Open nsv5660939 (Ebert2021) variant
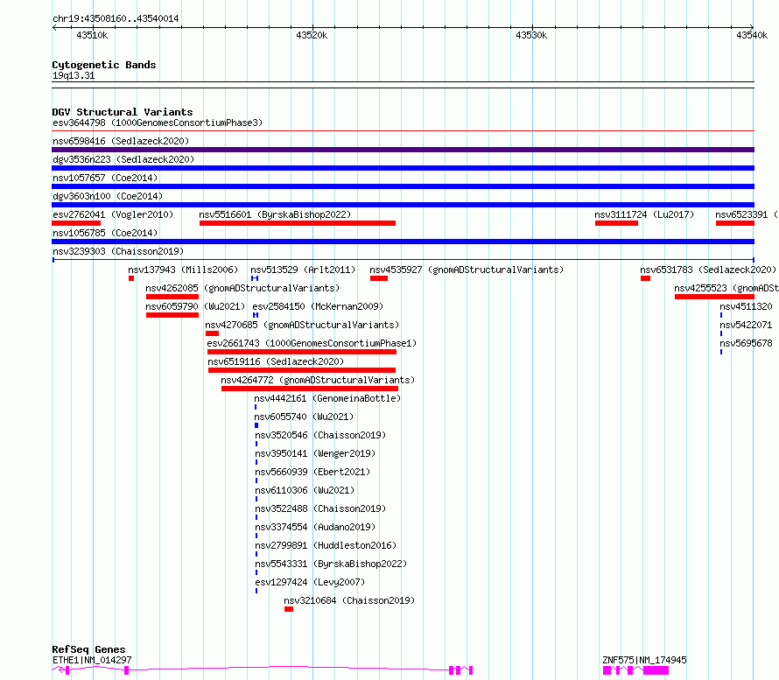Screen dimensions: 779x680 [312, 472]
